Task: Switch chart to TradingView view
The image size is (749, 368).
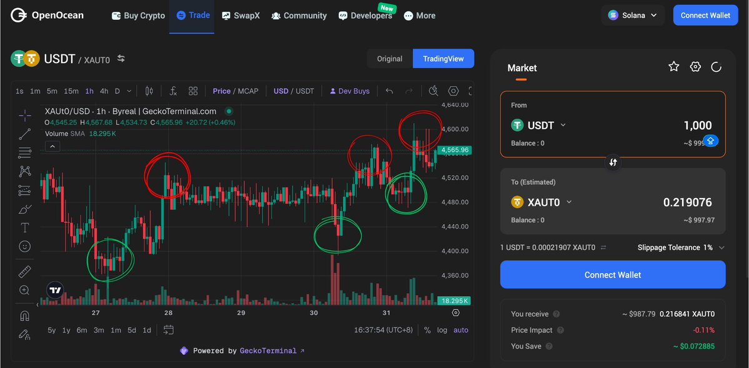Action: 444,59
